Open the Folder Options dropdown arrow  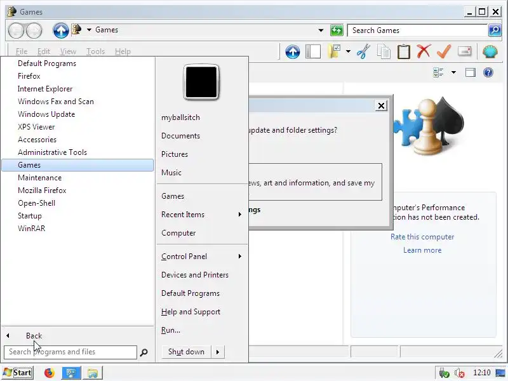348,51
